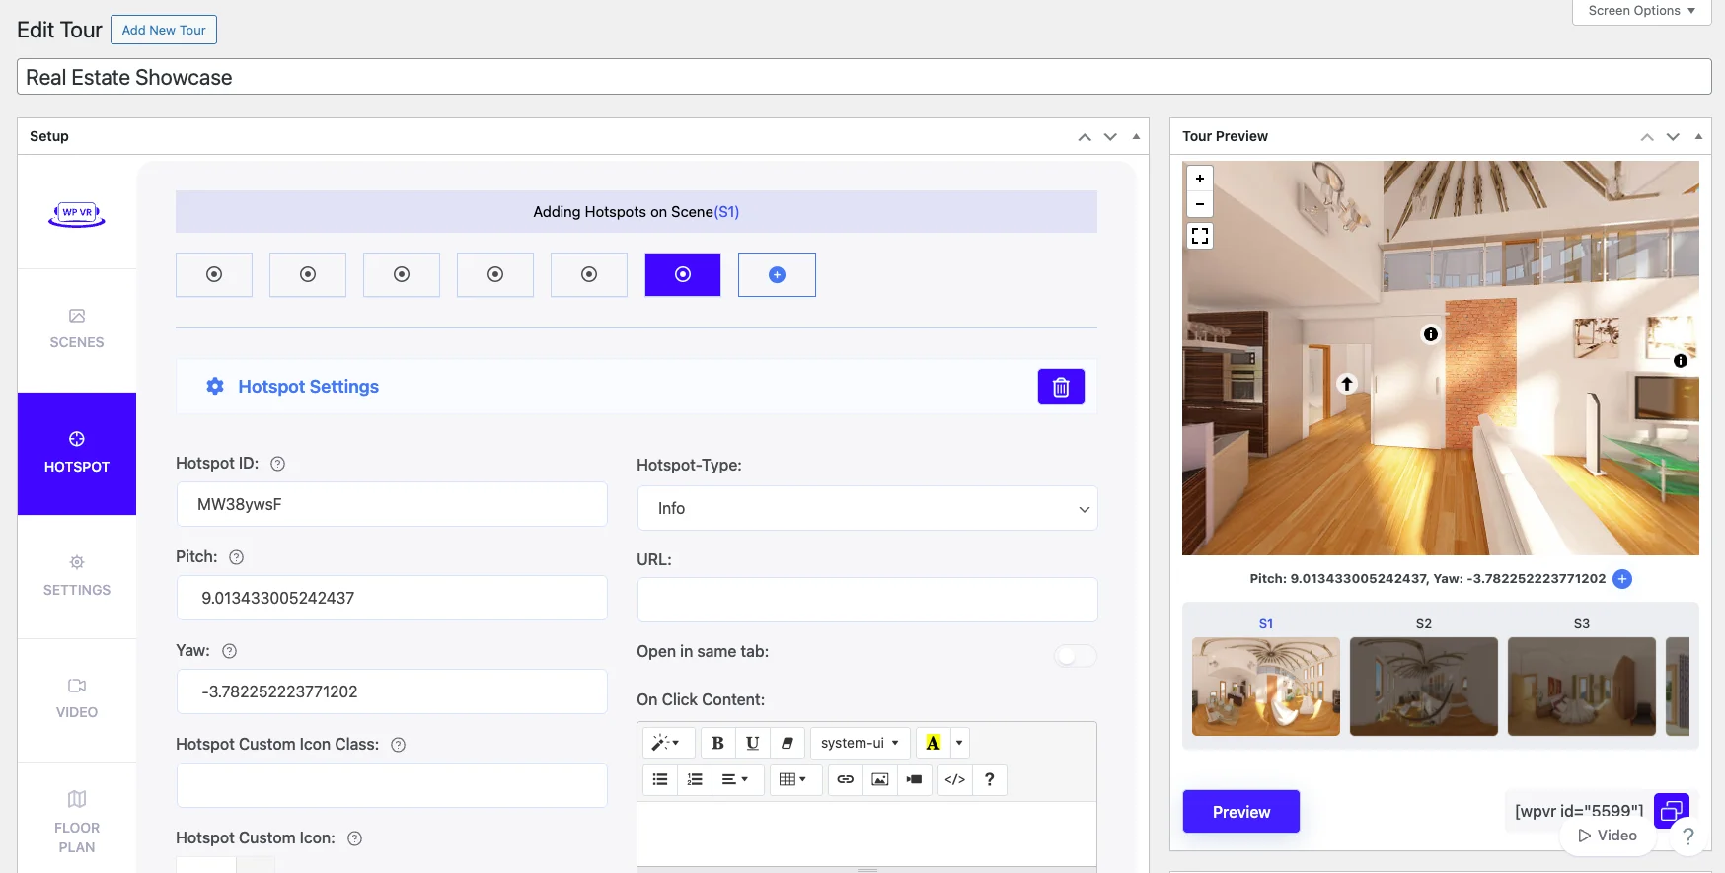Move Setup panel down
Viewport: 1725px width, 873px height.
point(1110,137)
